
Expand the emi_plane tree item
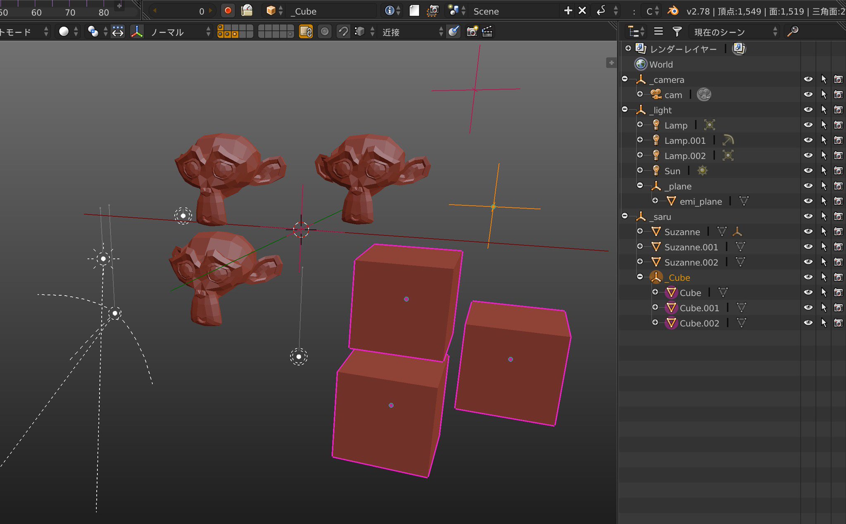point(655,201)
